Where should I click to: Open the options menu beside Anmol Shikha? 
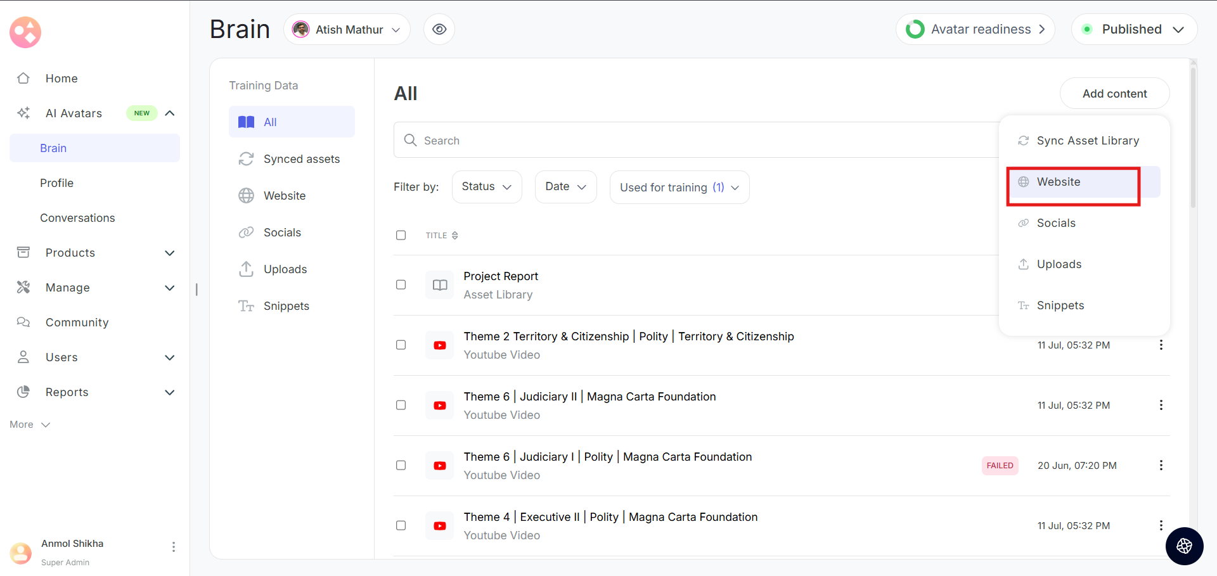click(173, 547)
